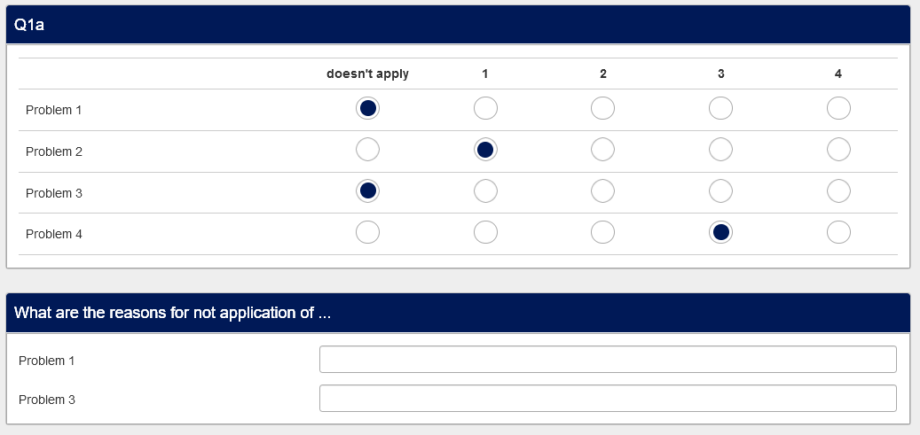This screenshot has height=435, width=920.
Task: Select rating 3 for Problem 1
Action: click(x=721, y=108)
